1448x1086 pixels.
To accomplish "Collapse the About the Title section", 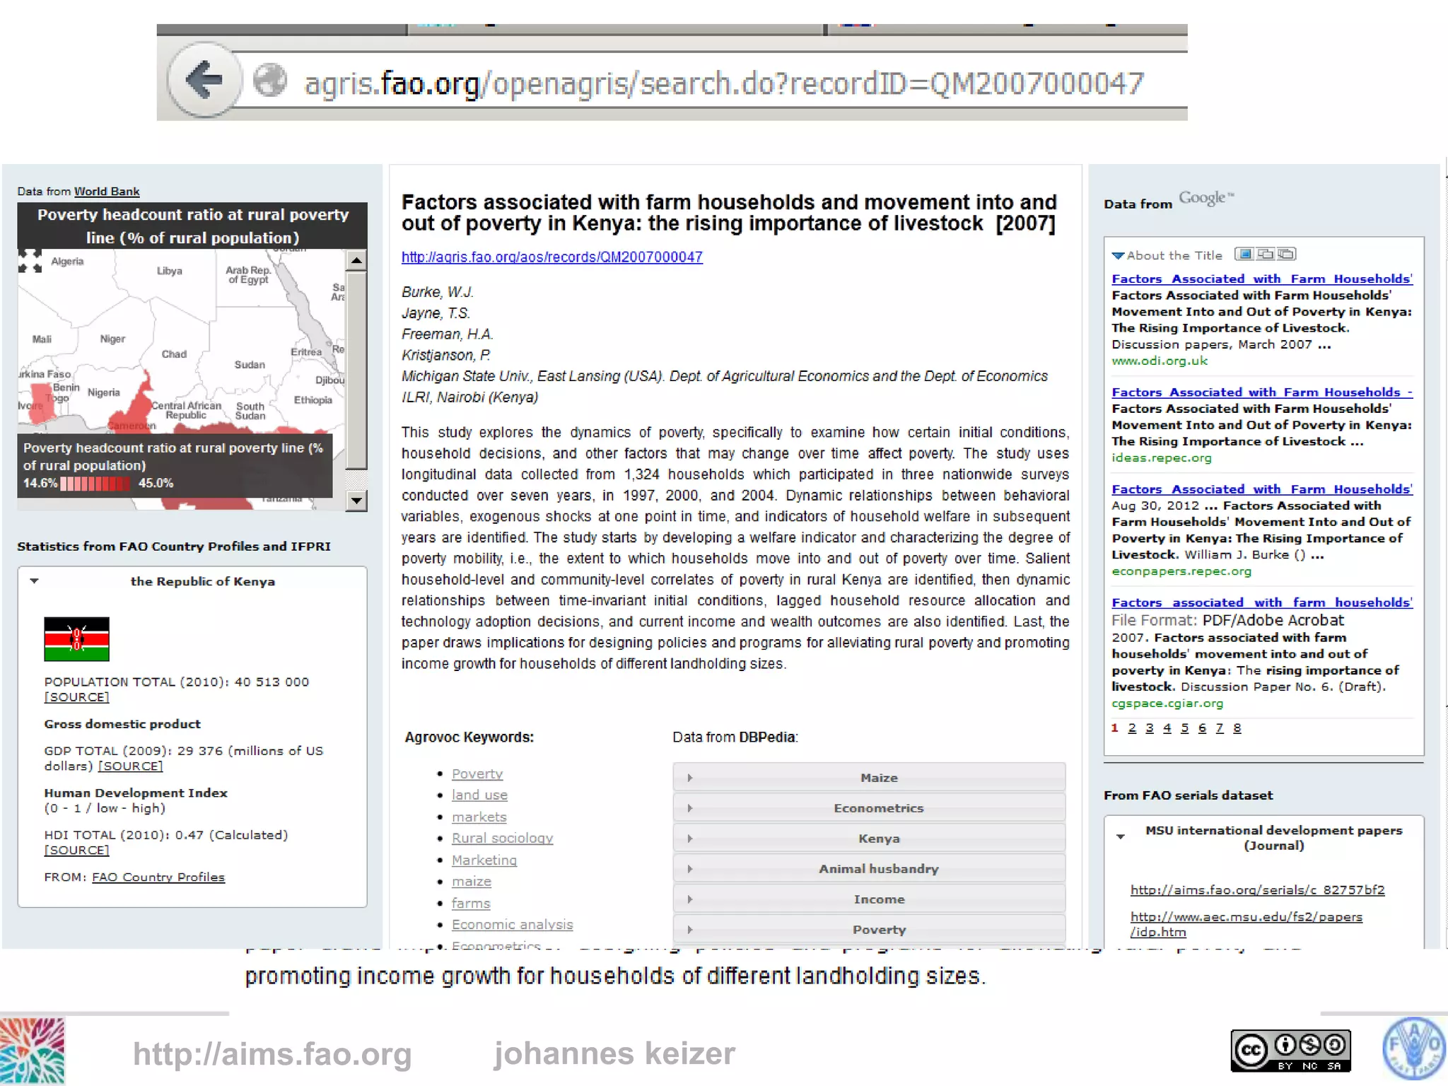I will click(1118, 256).
